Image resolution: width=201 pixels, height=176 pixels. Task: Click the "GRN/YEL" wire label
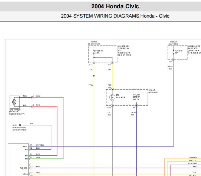point(193,160)
